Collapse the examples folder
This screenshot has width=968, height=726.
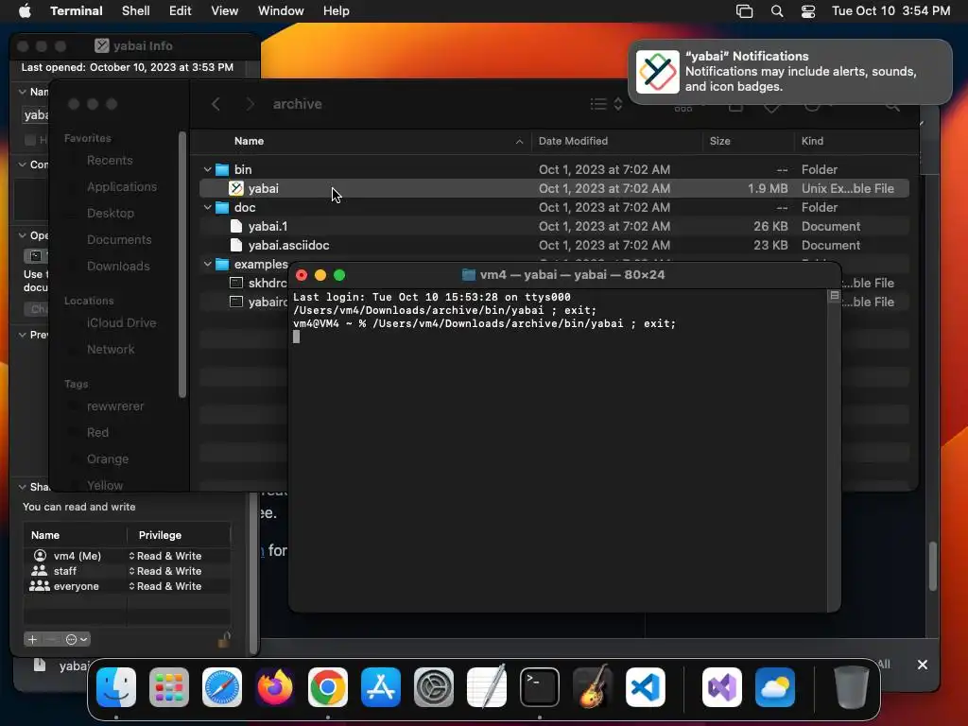coord(207,265)
